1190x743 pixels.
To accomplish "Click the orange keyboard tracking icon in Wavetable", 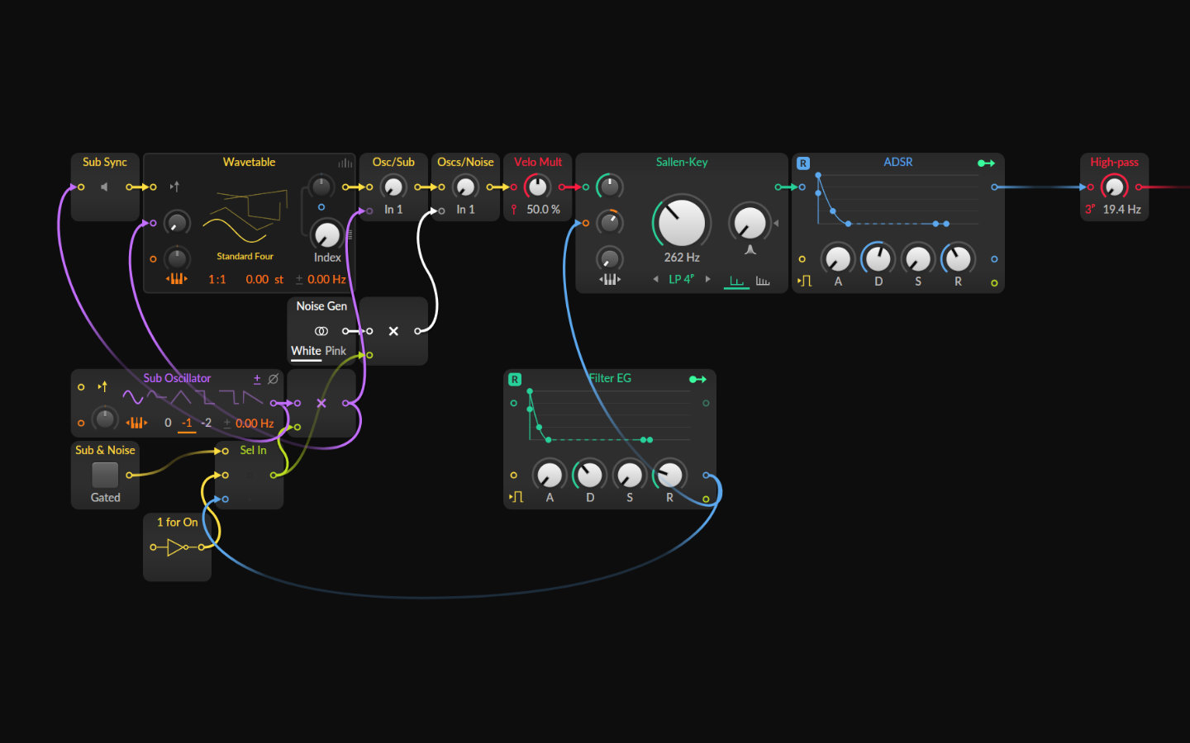I will pyautogui.click(x=176, y=279).
